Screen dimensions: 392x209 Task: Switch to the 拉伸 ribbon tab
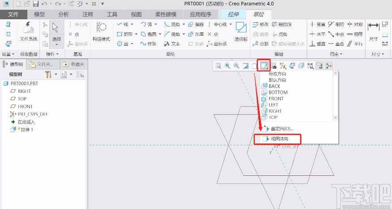[x=233, y=14]
